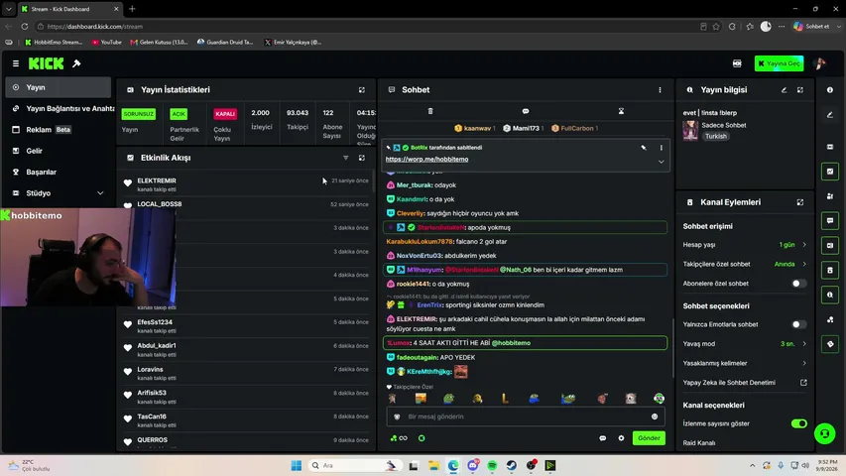The image size is (846, 476).
Task: Click the info icon in the right sidebar
Action: (x=830, y=90)
